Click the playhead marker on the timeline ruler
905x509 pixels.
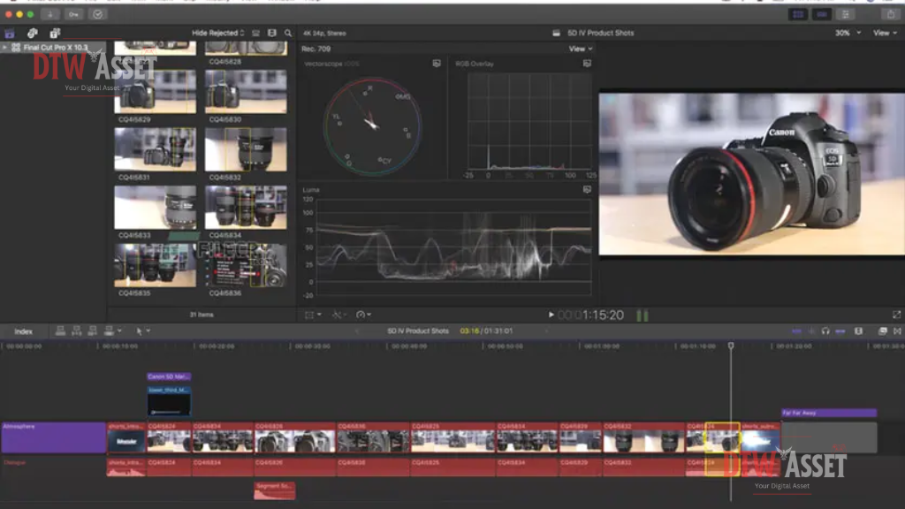(x=731, y=346)
